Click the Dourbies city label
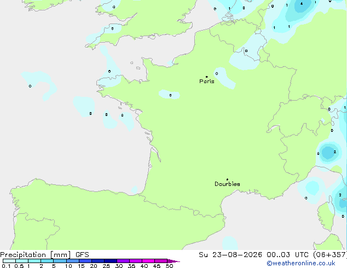The width and height of the screenshot is (347, 268). point(227,184)
